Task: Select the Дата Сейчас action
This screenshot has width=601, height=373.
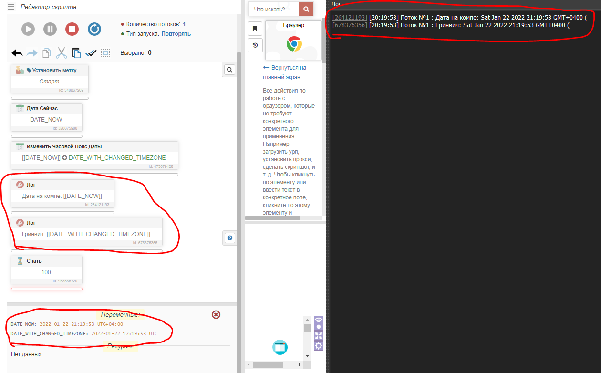Action: coord(46,117)
